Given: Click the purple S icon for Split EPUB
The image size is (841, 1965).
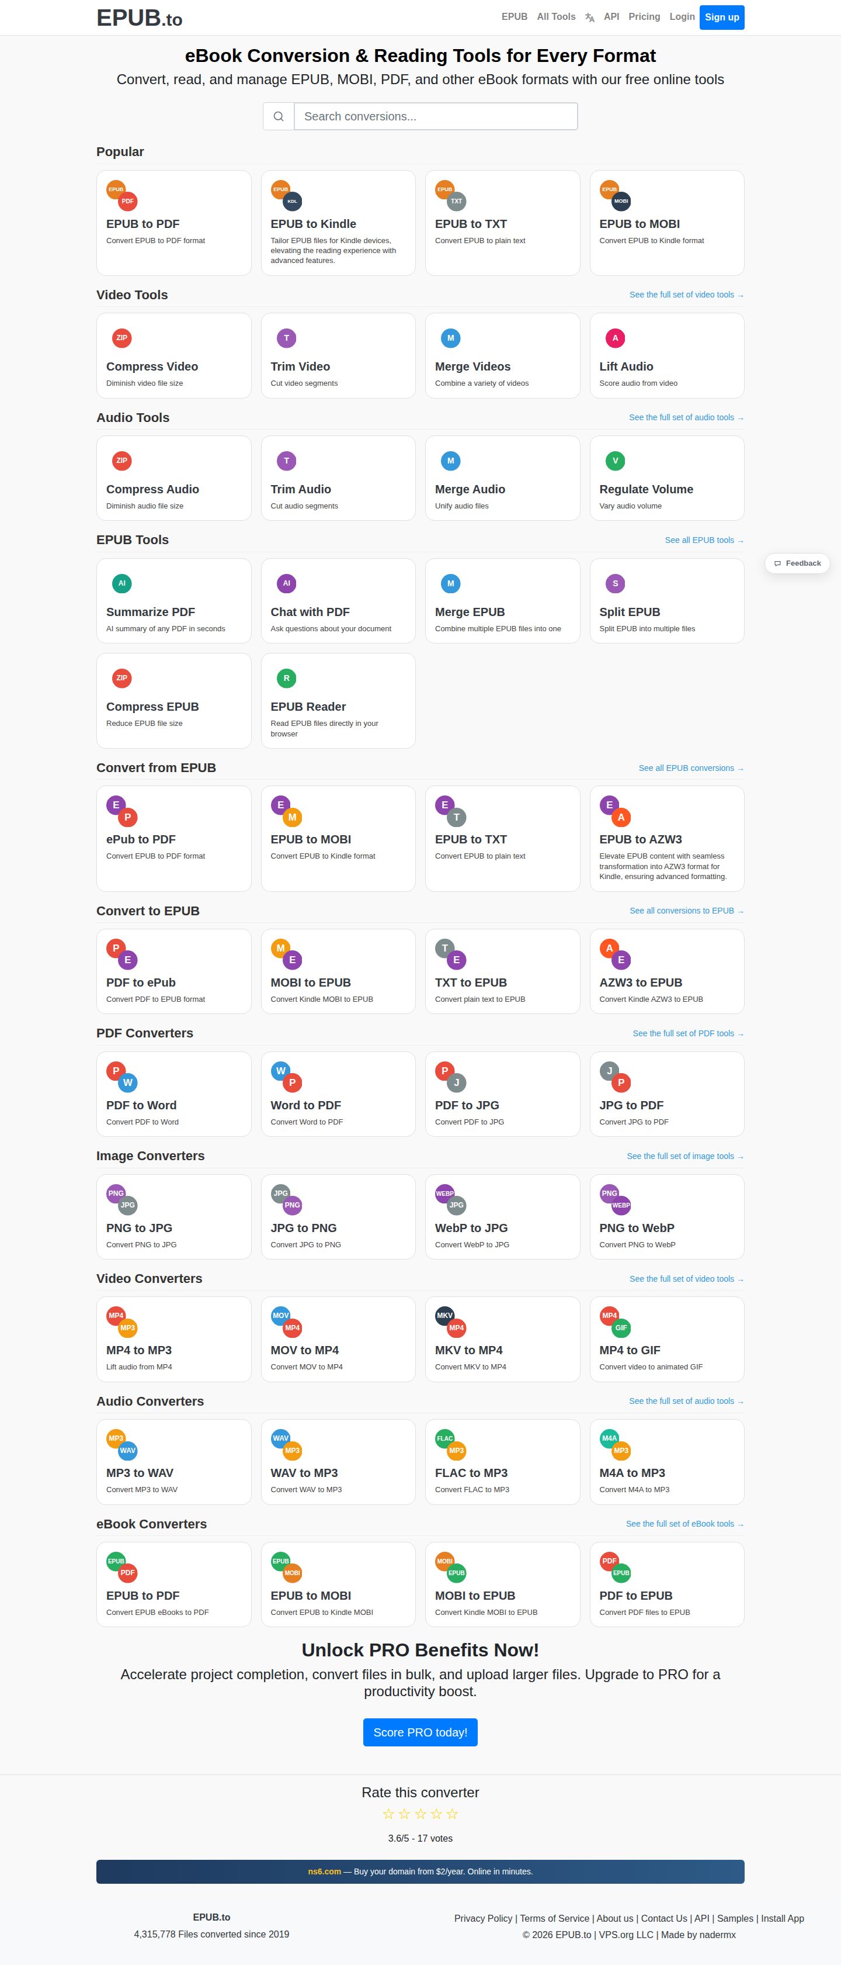Looking at the screenshot, I should click(616, 583).
